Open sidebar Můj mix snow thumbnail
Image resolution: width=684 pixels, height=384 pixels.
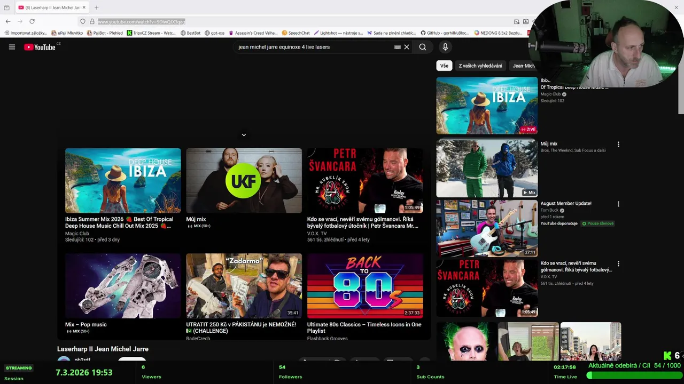(487, 168)
